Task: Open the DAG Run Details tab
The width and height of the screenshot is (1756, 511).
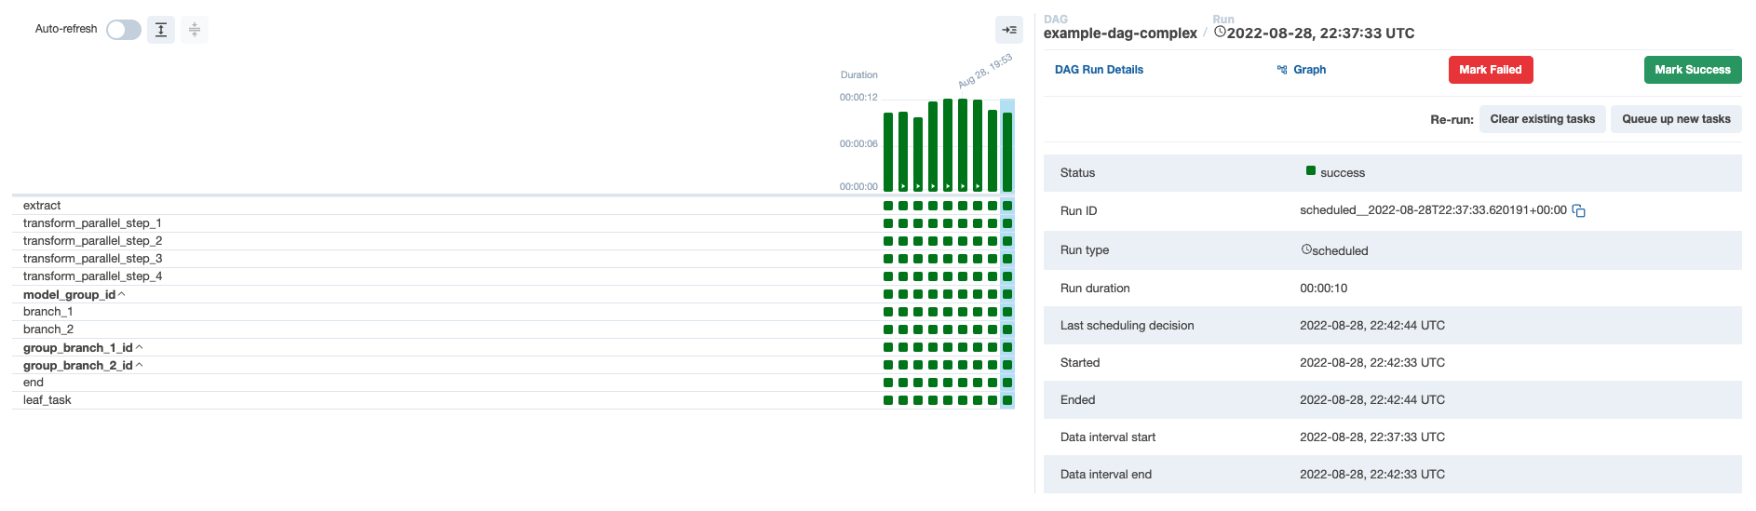Action: pyautogui.click(x=1099, y=70)
